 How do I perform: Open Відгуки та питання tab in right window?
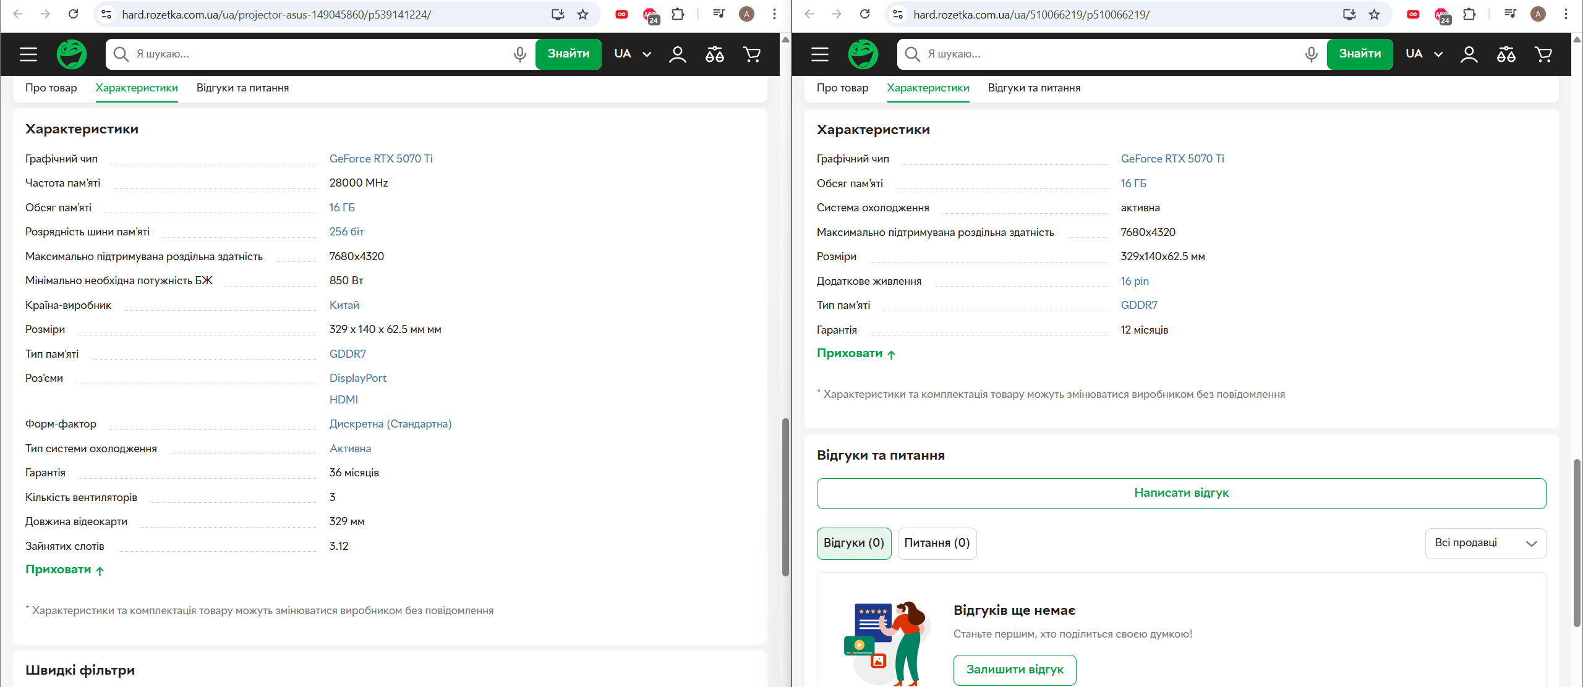pyautogui.click(x=1034, y=88)
